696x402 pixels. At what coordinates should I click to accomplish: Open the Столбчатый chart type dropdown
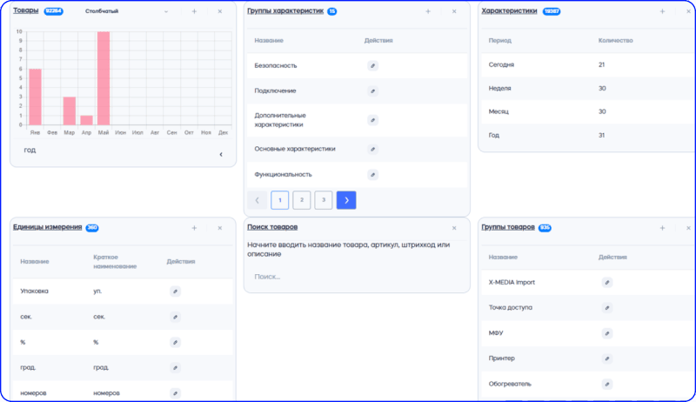(x=165, y=11)
